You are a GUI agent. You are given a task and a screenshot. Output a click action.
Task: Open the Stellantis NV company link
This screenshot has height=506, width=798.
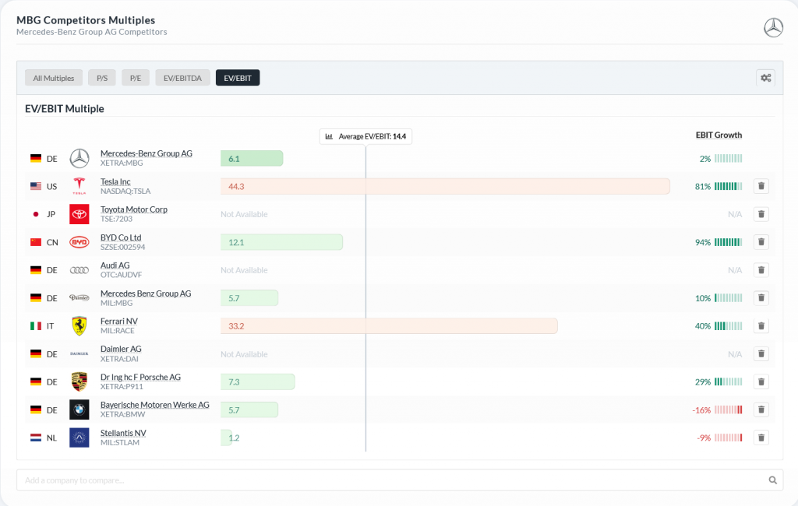123,434
